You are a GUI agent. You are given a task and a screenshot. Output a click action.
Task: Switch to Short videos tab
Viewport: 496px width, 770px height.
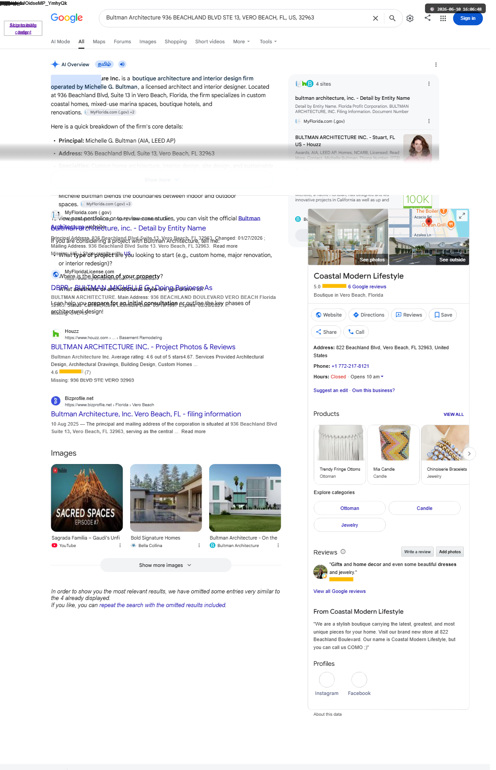210,42
